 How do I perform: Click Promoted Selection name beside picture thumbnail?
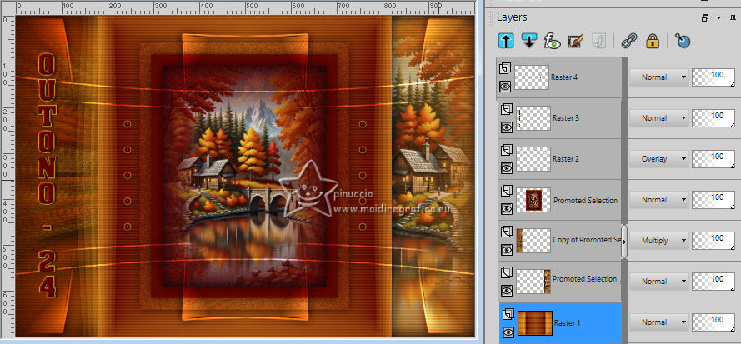coord(585,201)
